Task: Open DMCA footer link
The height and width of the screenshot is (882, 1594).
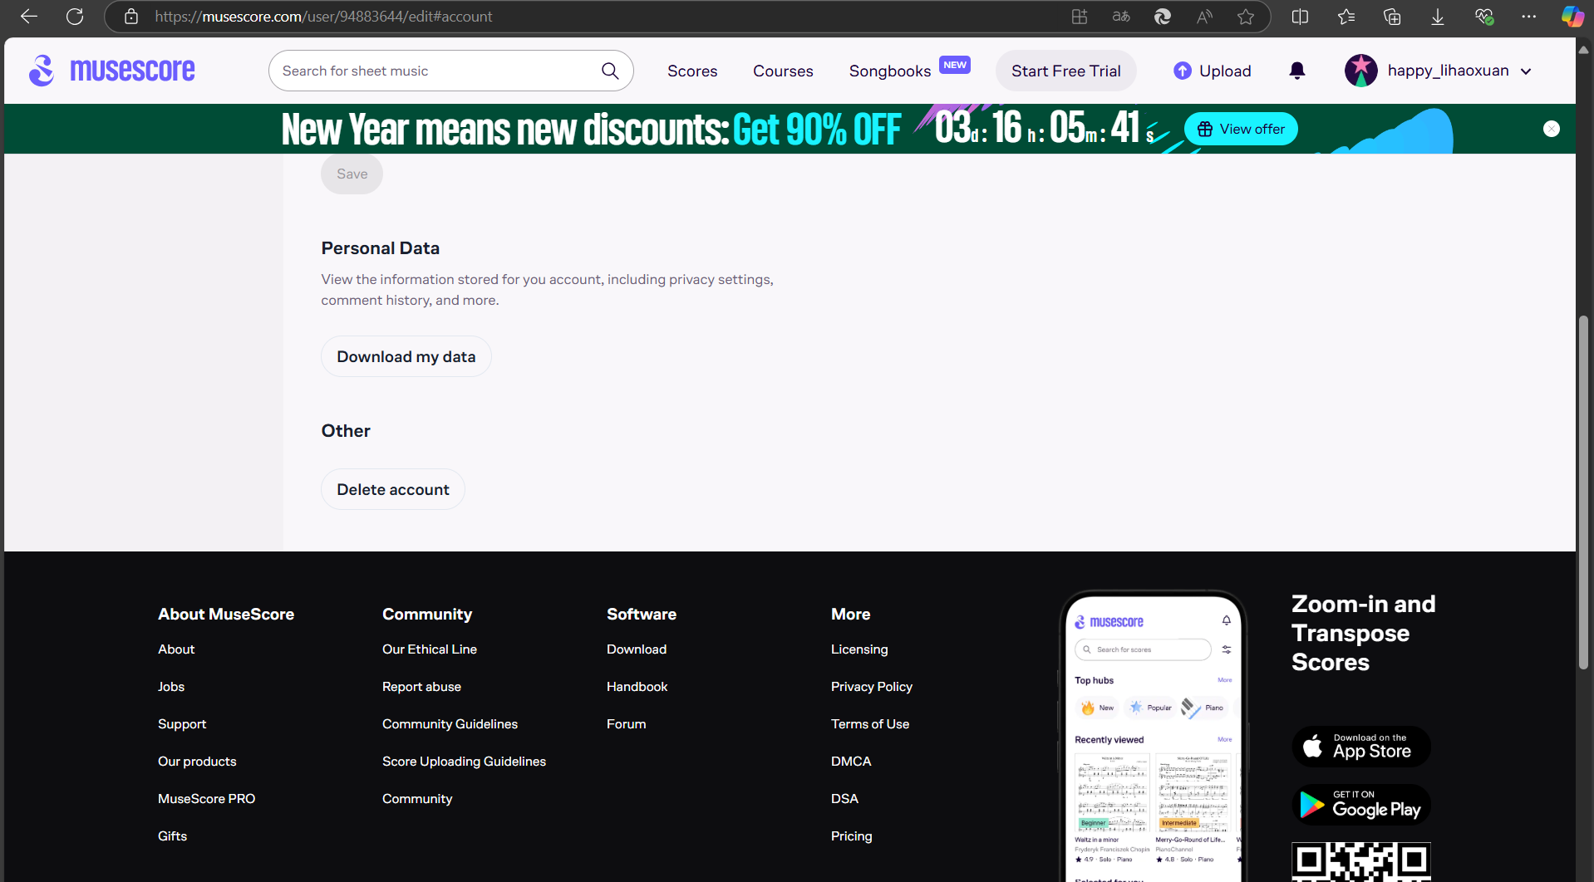Action: (851, 762)
